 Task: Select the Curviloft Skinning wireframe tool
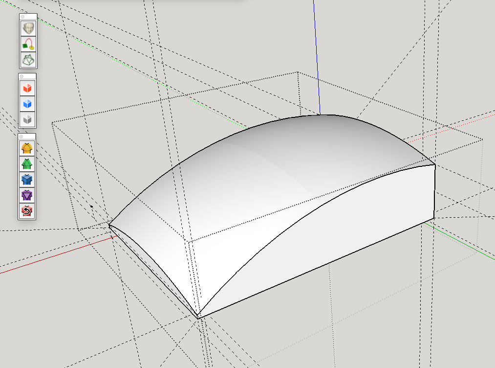[x=28, y=59]
